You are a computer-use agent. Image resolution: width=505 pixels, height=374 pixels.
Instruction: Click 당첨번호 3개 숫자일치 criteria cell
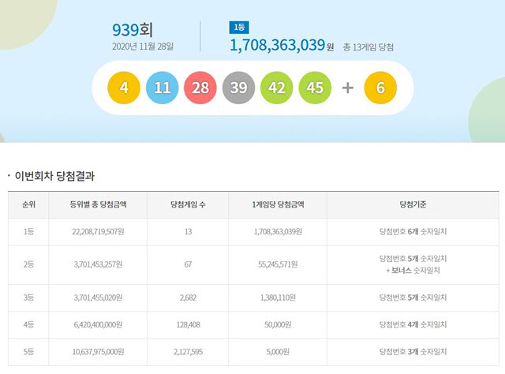(413, 352)
